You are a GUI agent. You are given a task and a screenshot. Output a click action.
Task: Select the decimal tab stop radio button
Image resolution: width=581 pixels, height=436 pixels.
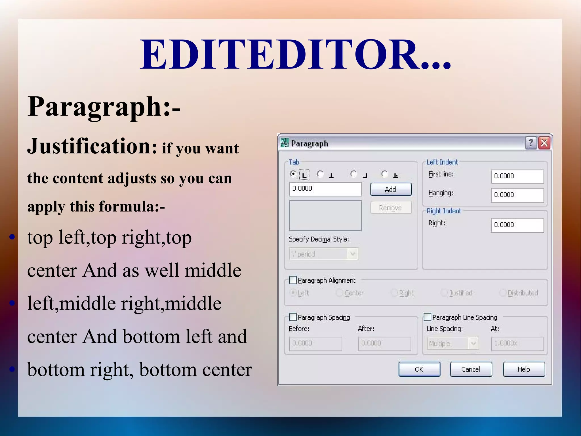click(385, 174)
